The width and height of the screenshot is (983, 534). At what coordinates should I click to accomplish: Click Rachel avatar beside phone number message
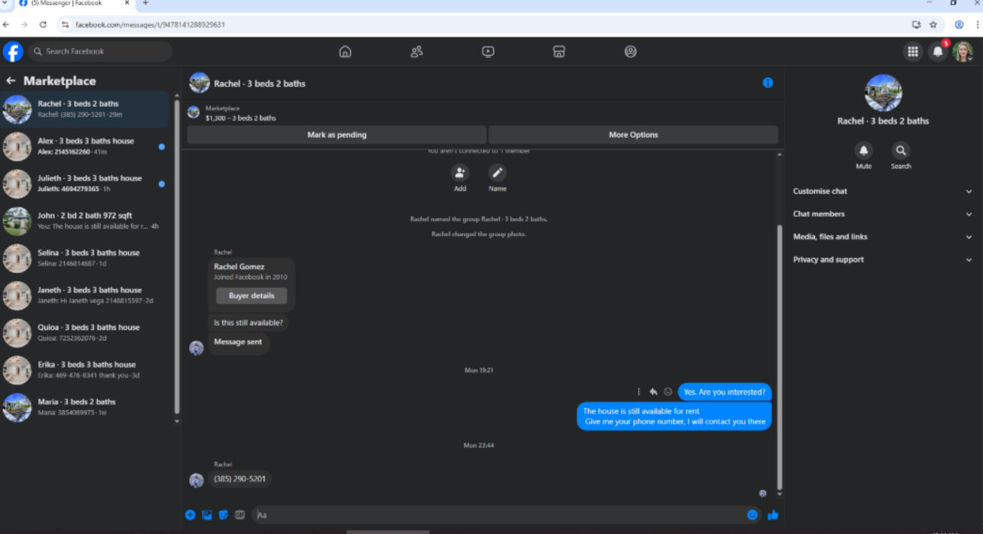tap(197, 480)
